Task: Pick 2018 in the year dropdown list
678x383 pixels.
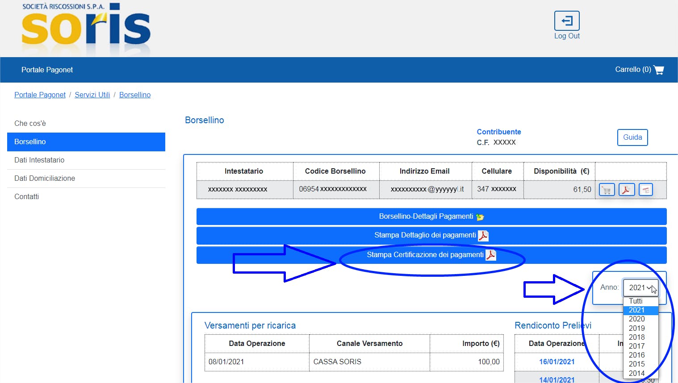Action: tap(636, 337)
